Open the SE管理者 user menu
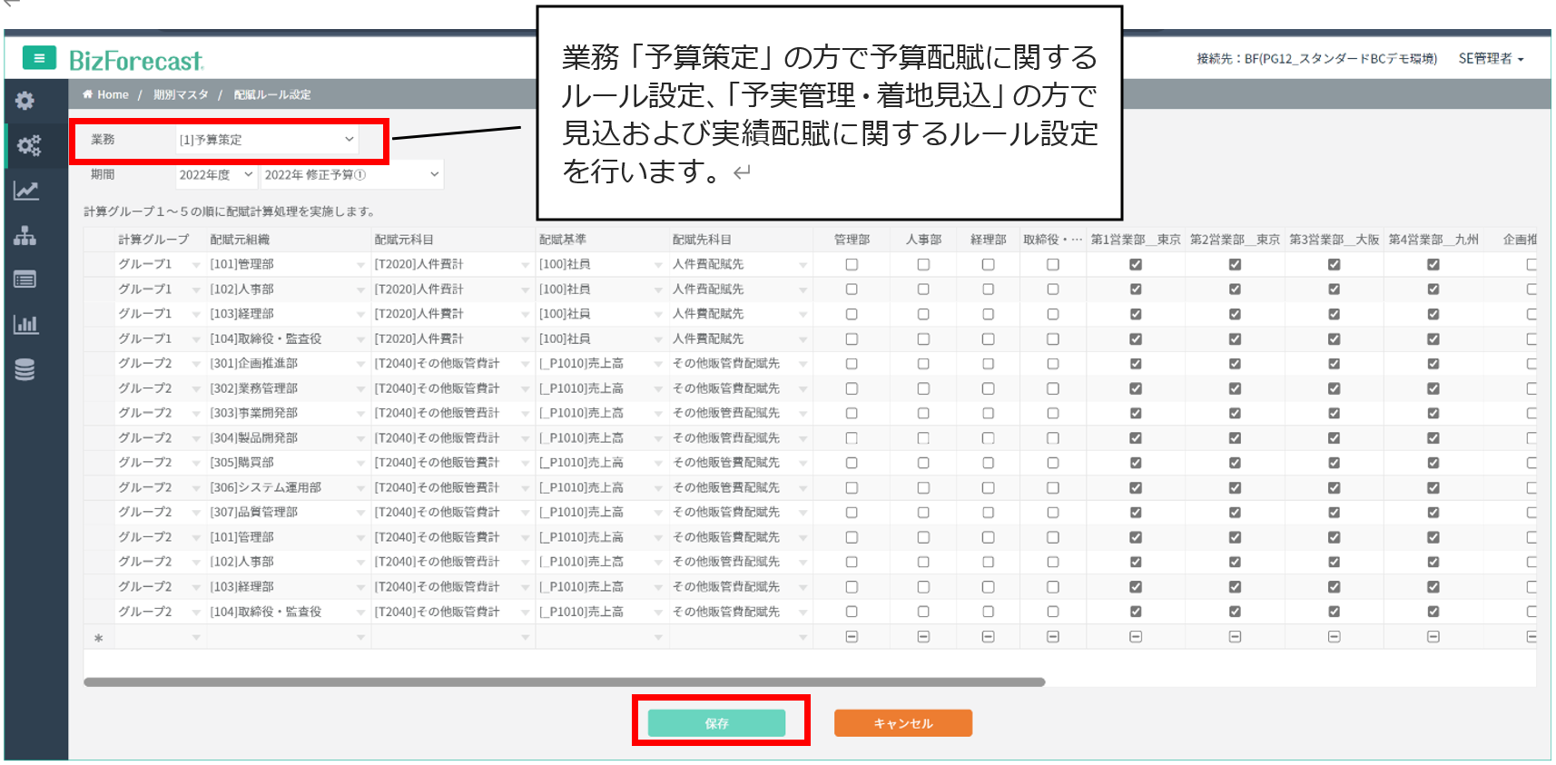Image resolution: width=1556 pixels, height=765 pixels. point(1491,59)
